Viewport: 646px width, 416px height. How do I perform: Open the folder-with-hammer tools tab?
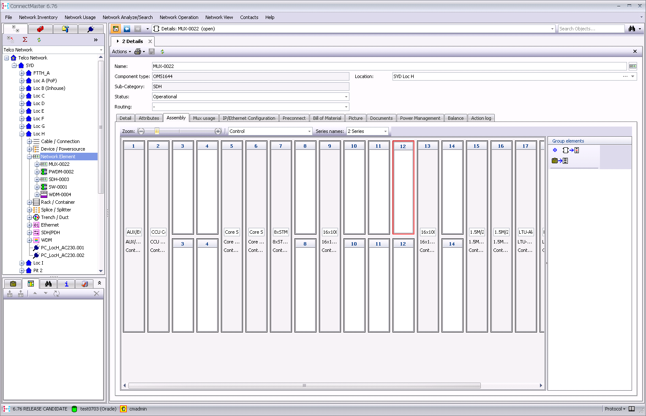[x=65, y=29]
